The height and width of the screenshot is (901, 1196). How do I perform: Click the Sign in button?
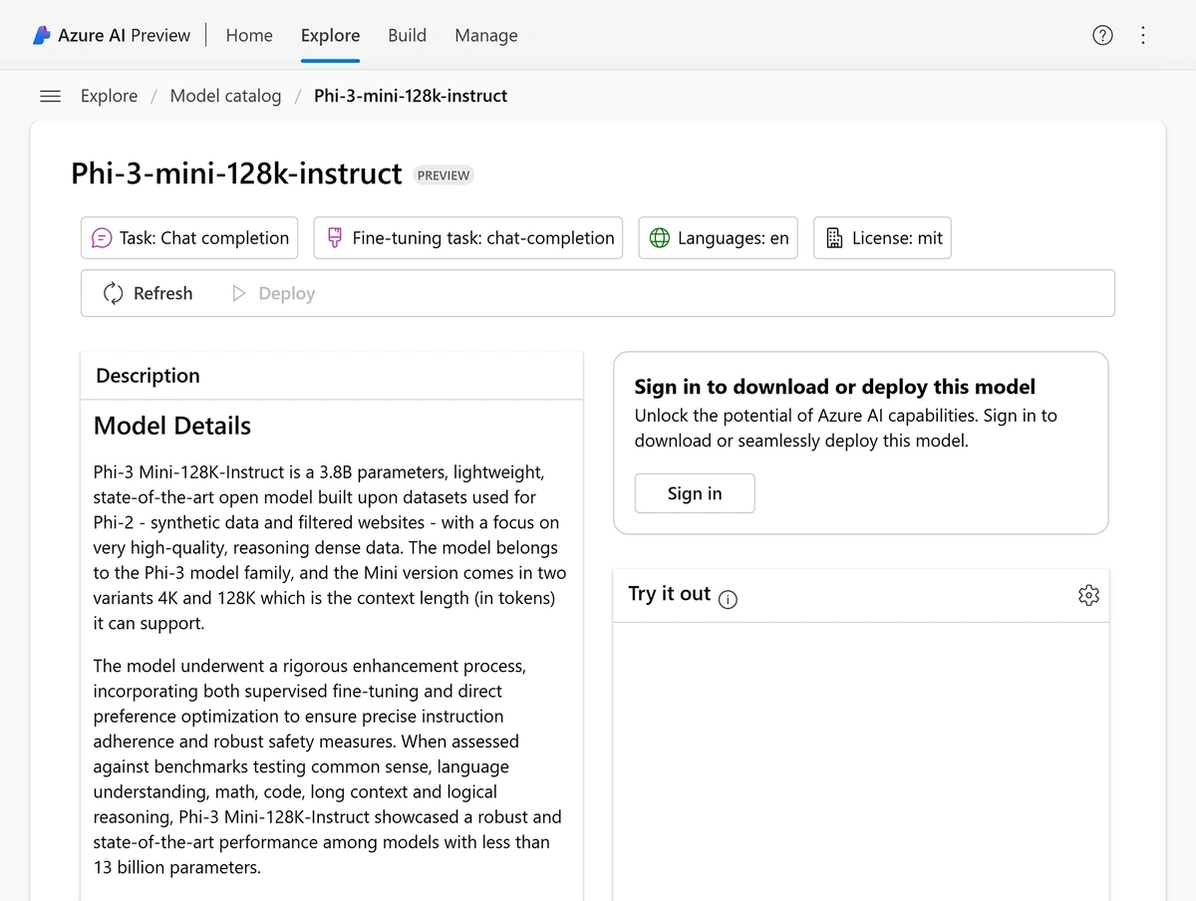coord(695,493)
